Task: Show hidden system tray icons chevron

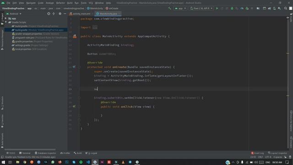Action: (233, 162)
